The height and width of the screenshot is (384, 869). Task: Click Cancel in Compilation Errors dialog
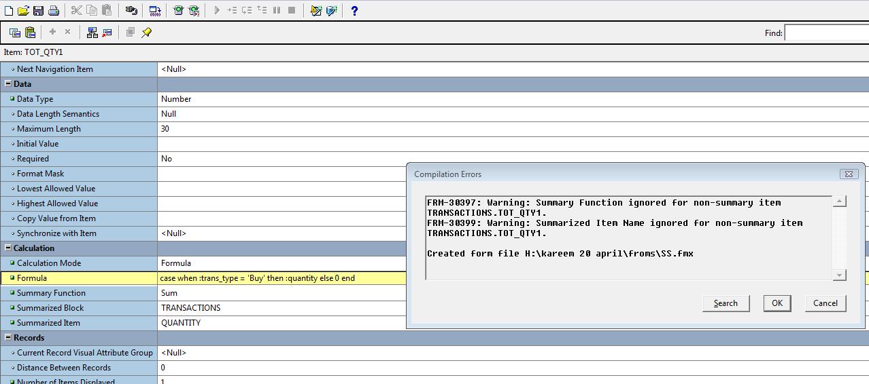825,303
